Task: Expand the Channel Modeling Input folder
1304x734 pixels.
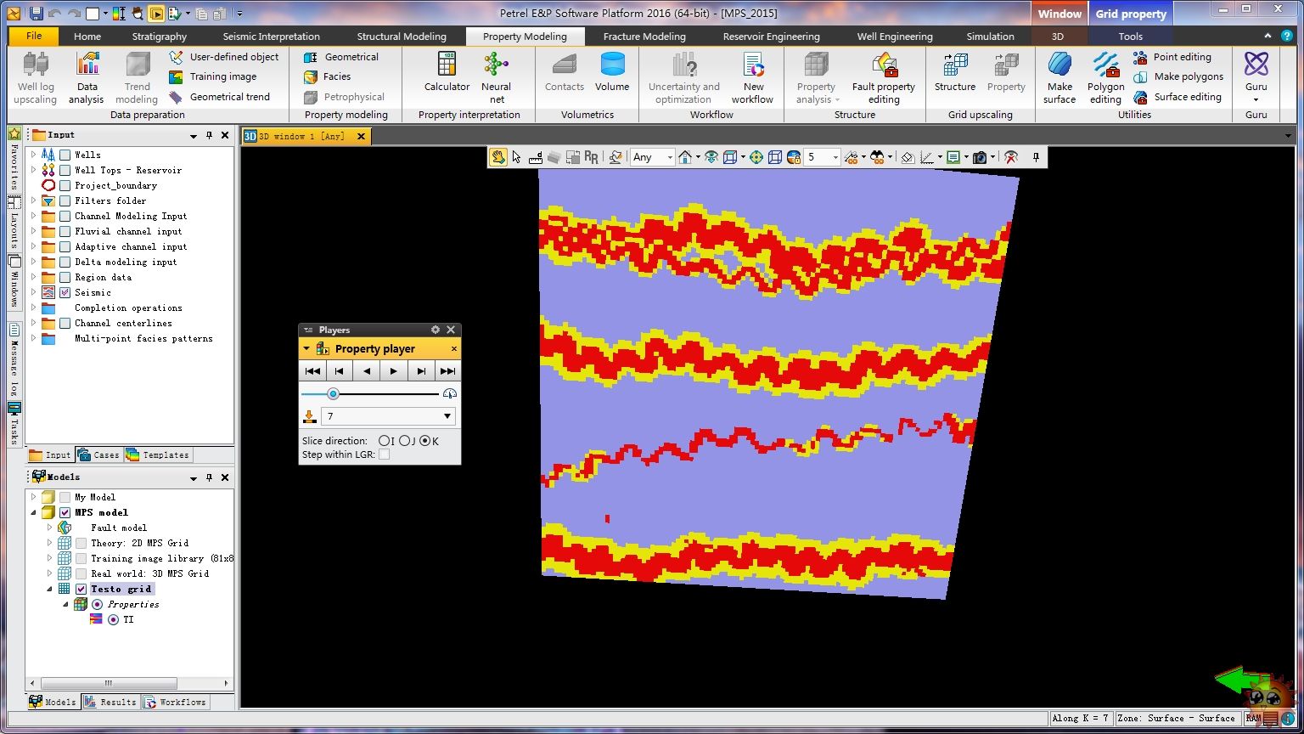Action: pos(33,216)
